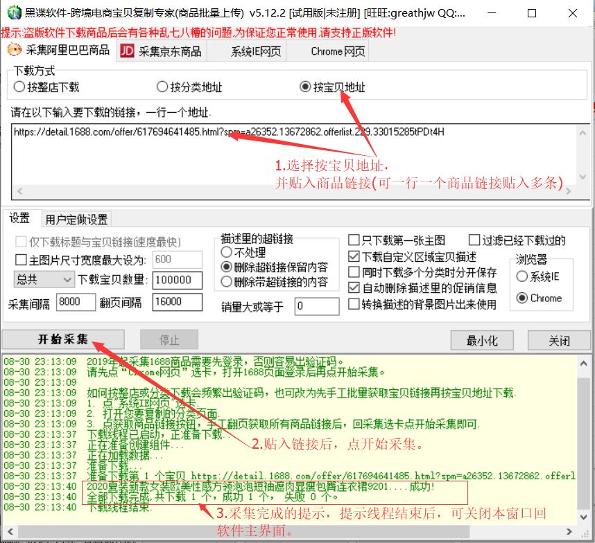Click the 最小化 button
This screenshot has width=595, height=543.
[482, 340]
